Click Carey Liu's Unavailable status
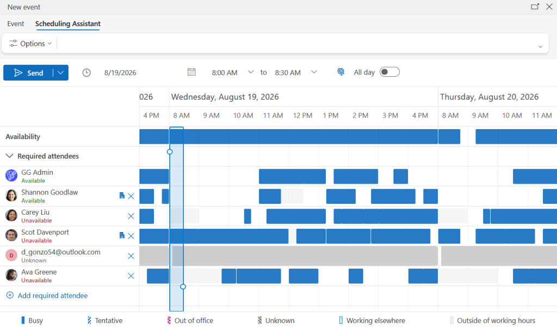 tap(36, 221)
